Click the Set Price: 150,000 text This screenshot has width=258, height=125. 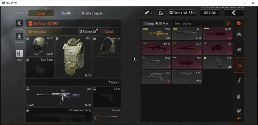[x=45, y=23]
